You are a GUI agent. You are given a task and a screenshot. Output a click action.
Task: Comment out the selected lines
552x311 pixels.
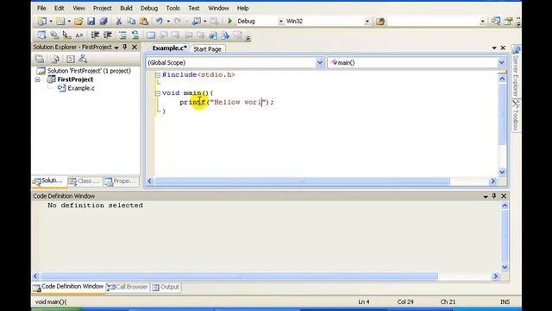(122, 35)
